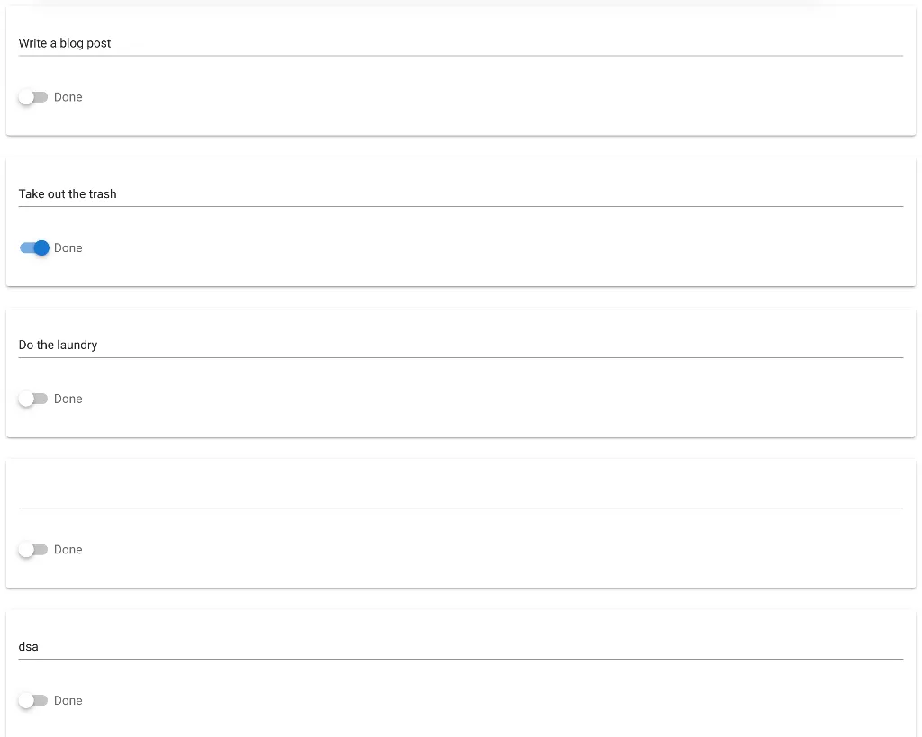The image size is (922, 737).
Task: Edit the "Do the laundry" task title
Action: (x=459, y=345)
